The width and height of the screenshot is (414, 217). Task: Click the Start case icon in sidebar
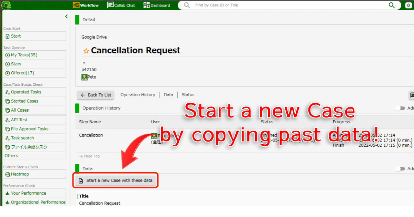click(x=8, y=36)
